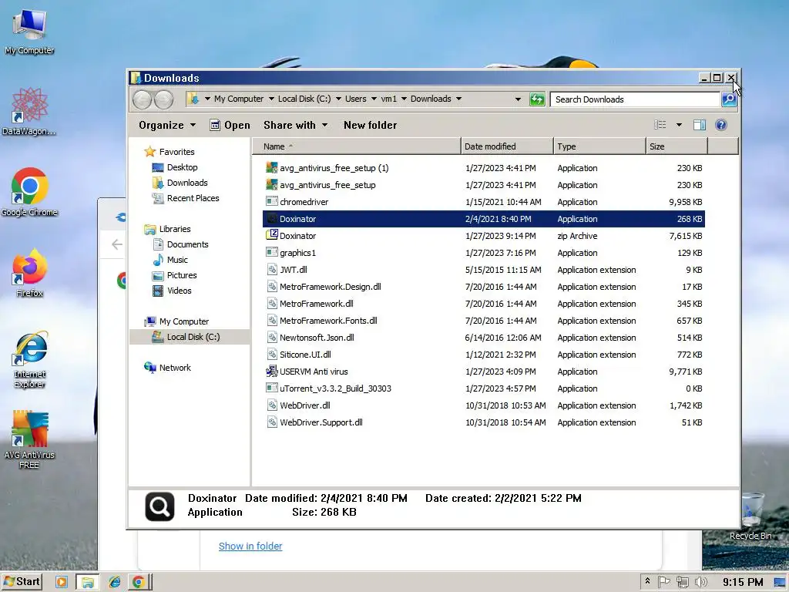Image resolution: width=789 pixels, height=592 pixels.
Task: Expand the Downloads breadcrumb arrow
Action: tap(458, 99)
